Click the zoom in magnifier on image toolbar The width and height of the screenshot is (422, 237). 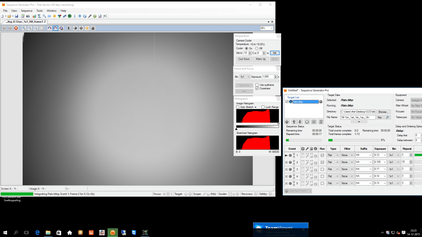tap(23, 28)
